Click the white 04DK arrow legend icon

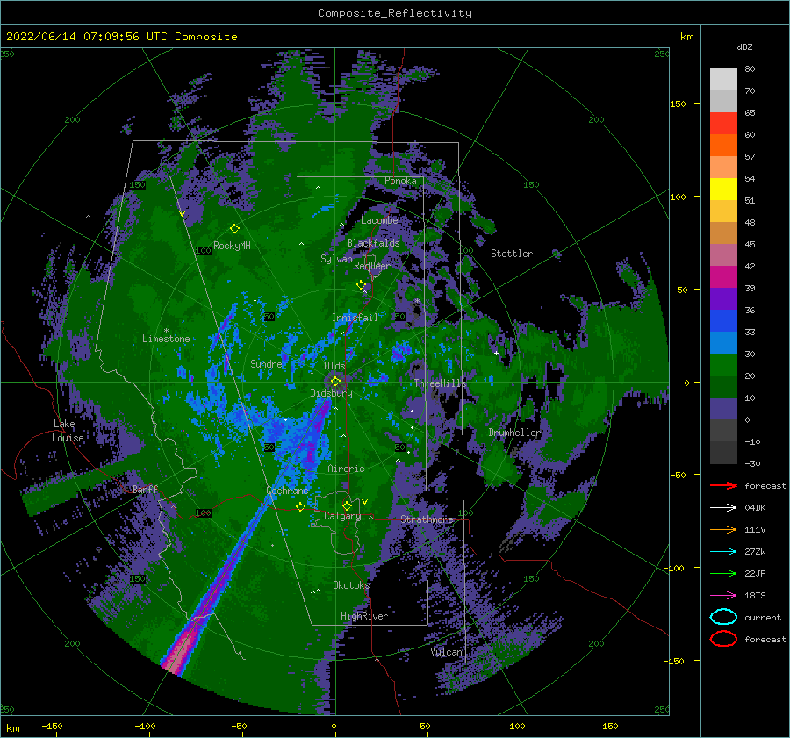pos(723,507)
